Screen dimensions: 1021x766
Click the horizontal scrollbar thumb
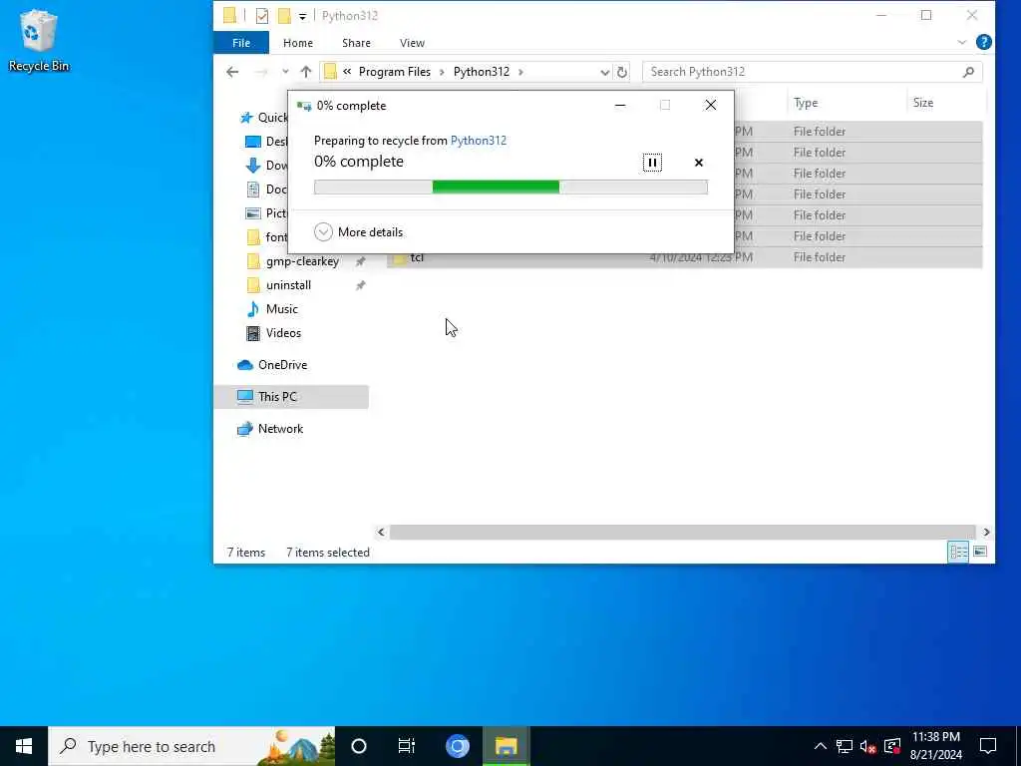682,533
